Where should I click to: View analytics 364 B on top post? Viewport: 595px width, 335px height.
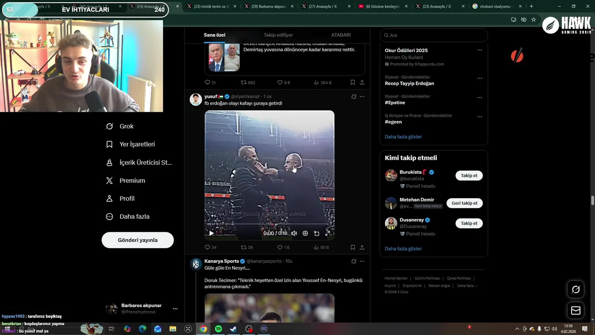click(x=323, y=82)
